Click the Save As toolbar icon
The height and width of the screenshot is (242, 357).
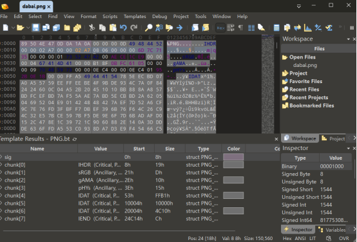pos(46,28)
